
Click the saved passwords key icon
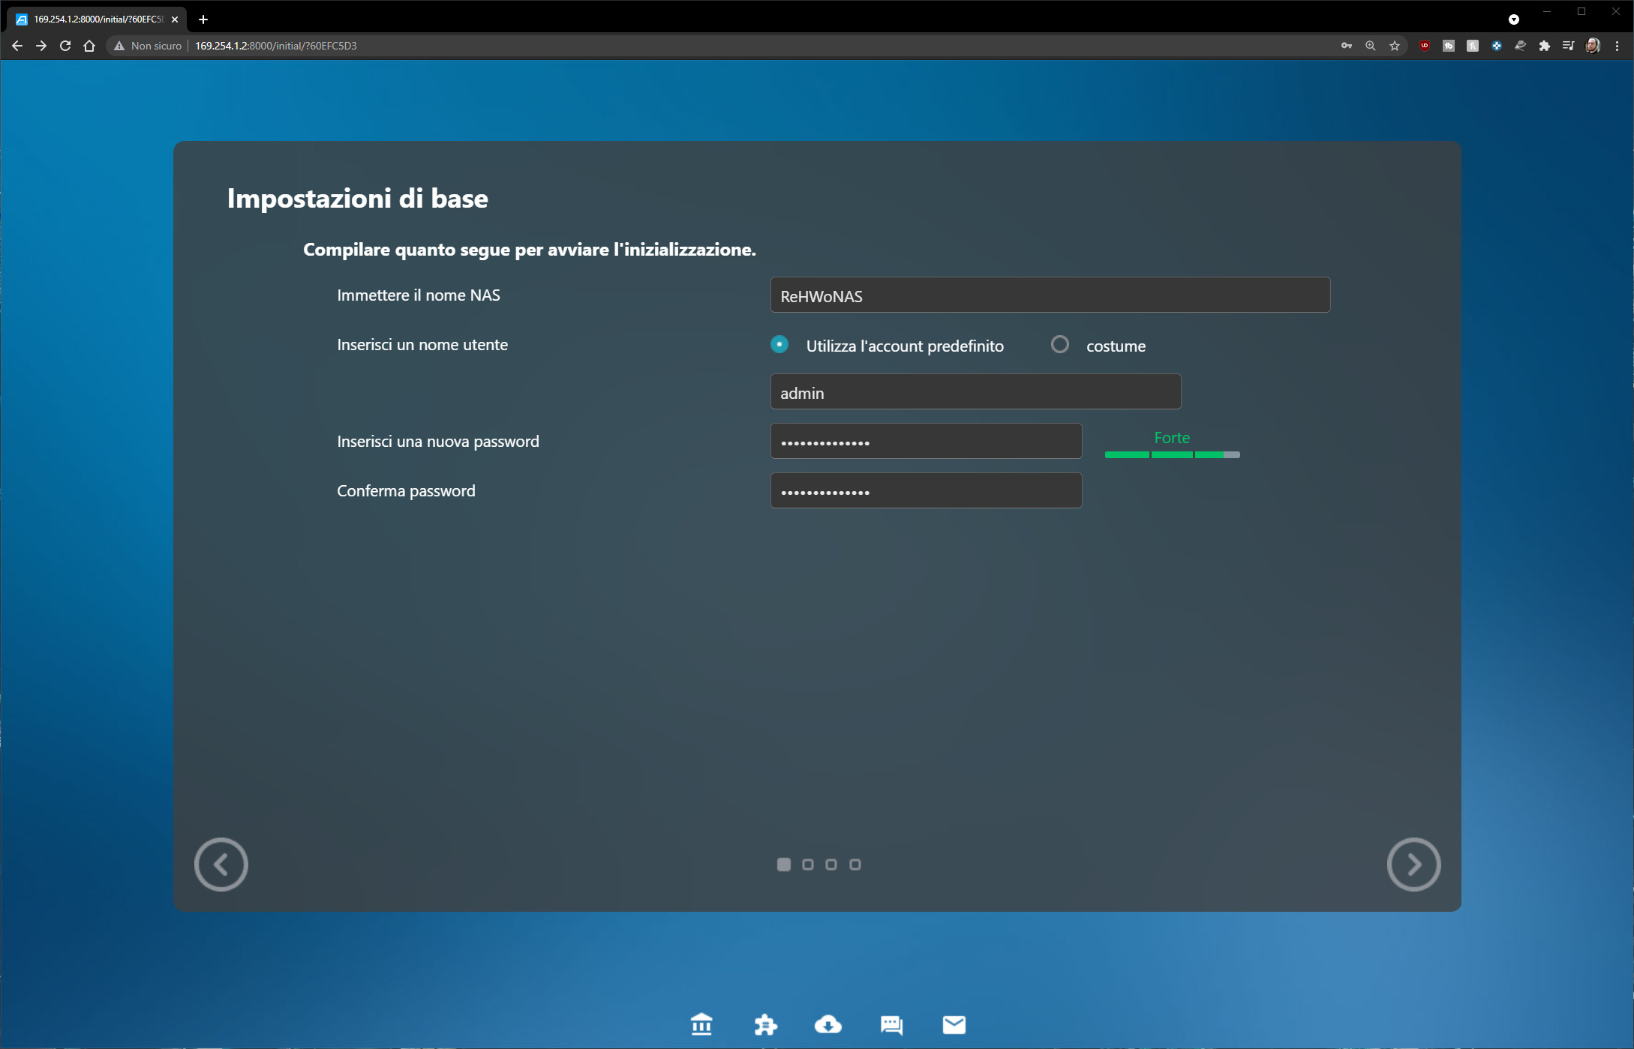pyautogui.click(x=1347, y=46)
